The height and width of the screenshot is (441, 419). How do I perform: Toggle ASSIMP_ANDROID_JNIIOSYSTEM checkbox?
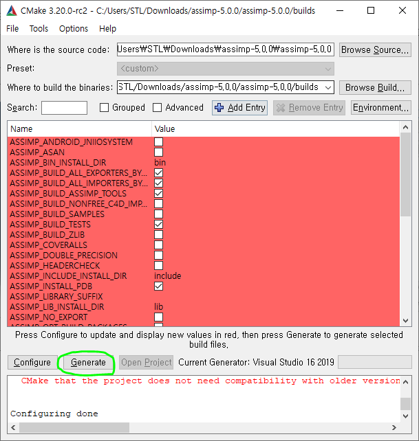[159, 142]
